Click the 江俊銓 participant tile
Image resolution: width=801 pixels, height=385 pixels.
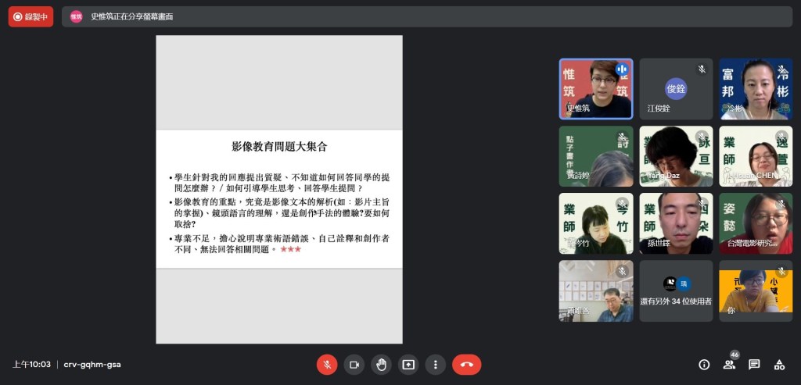tap(676, 88)
